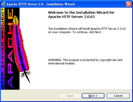Click the WARNING copyright notice text
Screen dimensions: 133x102
pos(85,62)
